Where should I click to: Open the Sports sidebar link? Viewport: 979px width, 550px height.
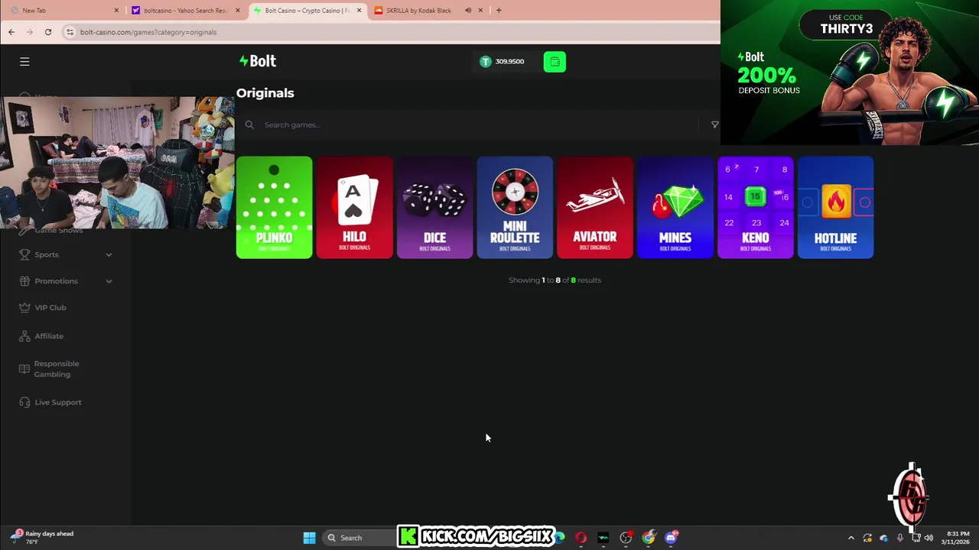pyautogui.click(x=47, y=254)
